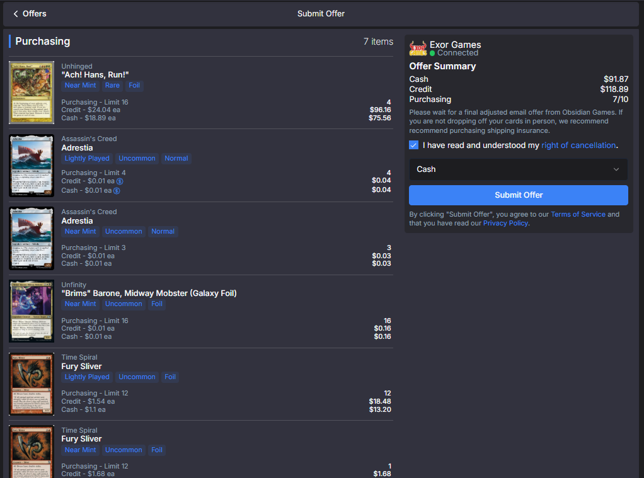Open the Privacy Policy link

tap(505, 223)
